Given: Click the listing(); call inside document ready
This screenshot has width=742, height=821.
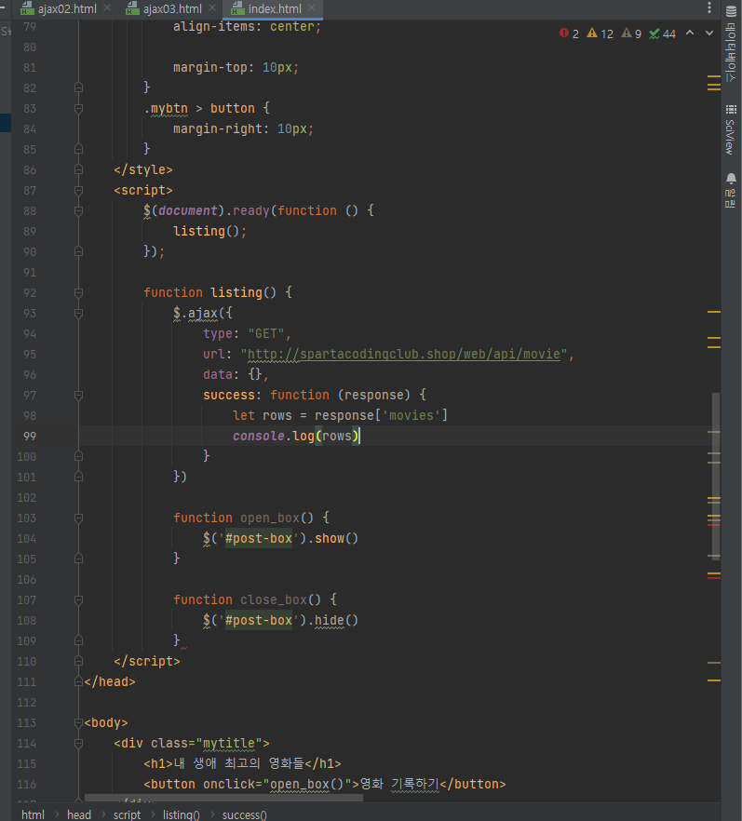Looking at the screenshot, I should point(210,232).
